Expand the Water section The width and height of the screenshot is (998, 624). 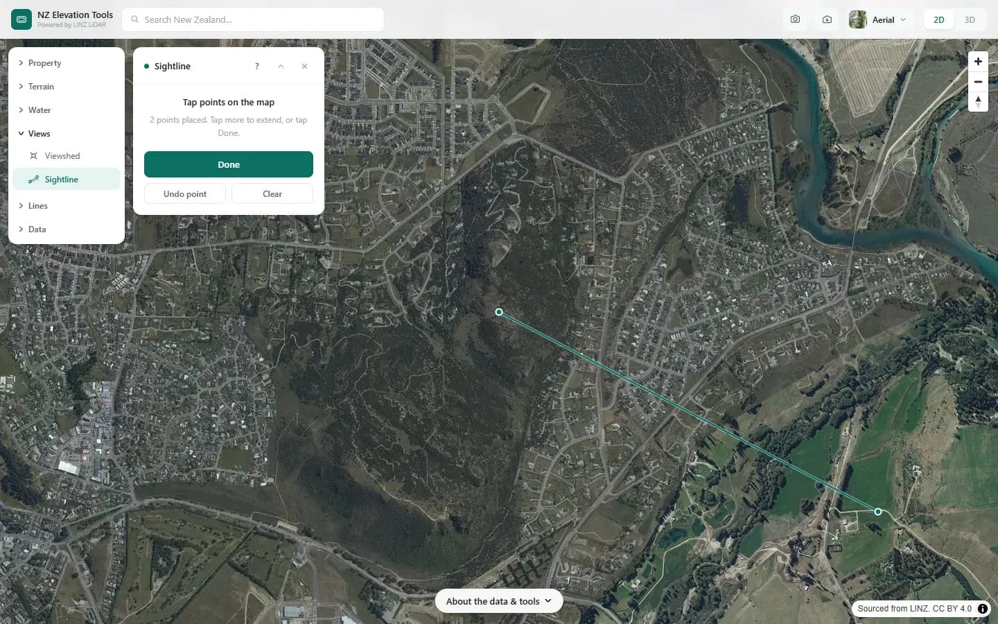pos(67,110)
